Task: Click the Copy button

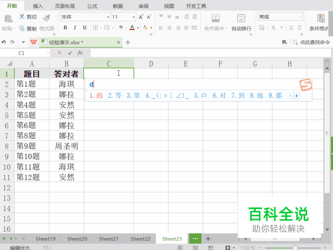Action: tap(28, 28)
